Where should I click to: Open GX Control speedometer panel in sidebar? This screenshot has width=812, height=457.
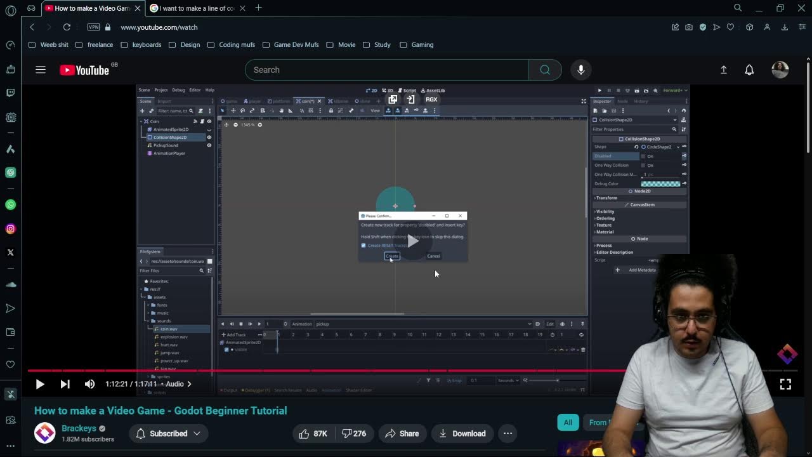point(11,45)
